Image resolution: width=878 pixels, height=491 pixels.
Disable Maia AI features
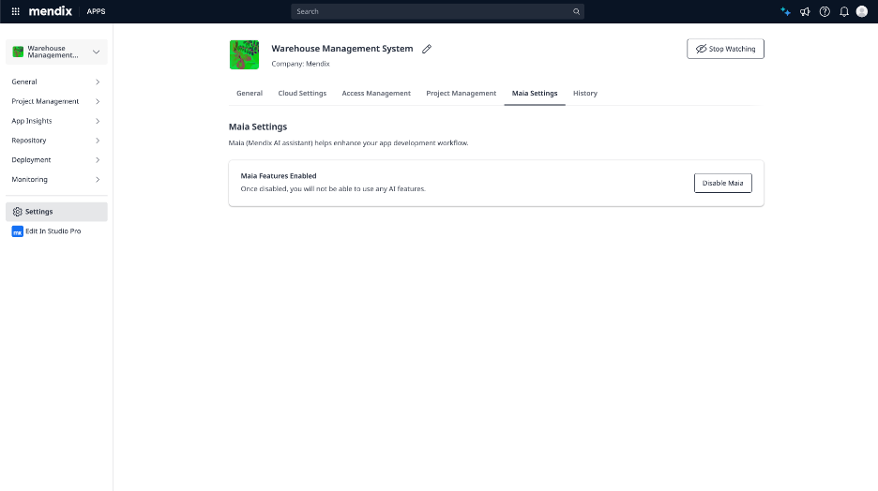tap(722, 183)
